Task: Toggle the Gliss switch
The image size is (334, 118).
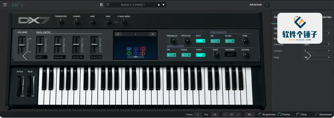Action: click(230, 41)
